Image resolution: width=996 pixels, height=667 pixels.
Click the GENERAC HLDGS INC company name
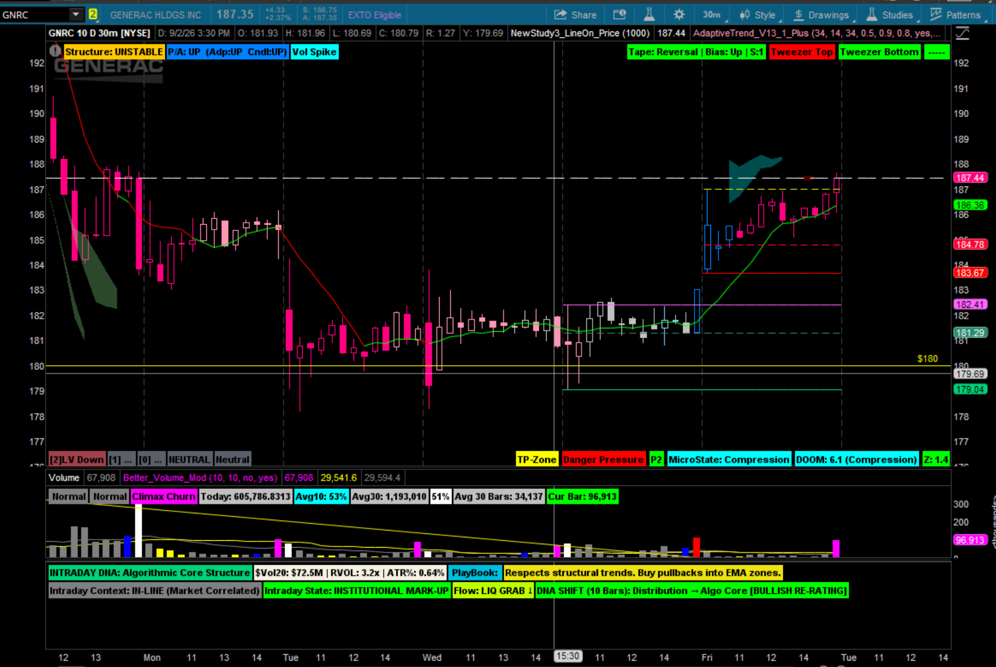[x=155, y=15]
